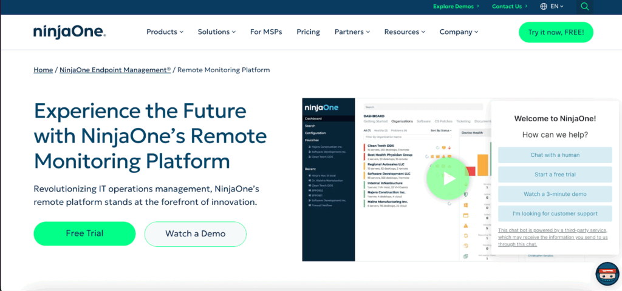
Task: Open the Explore Demos link
Action: point(456,7)
